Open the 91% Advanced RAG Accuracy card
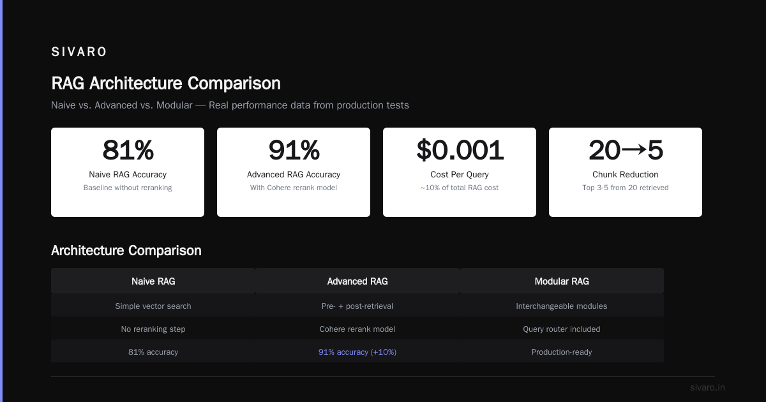Screen dimensions: 766x402 click(x=294, y=172)
